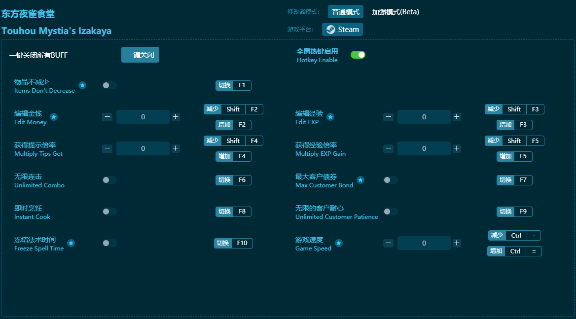Select the 普通模式 mode tab
Screen dimensions: 576x319
tap(345, 12)
